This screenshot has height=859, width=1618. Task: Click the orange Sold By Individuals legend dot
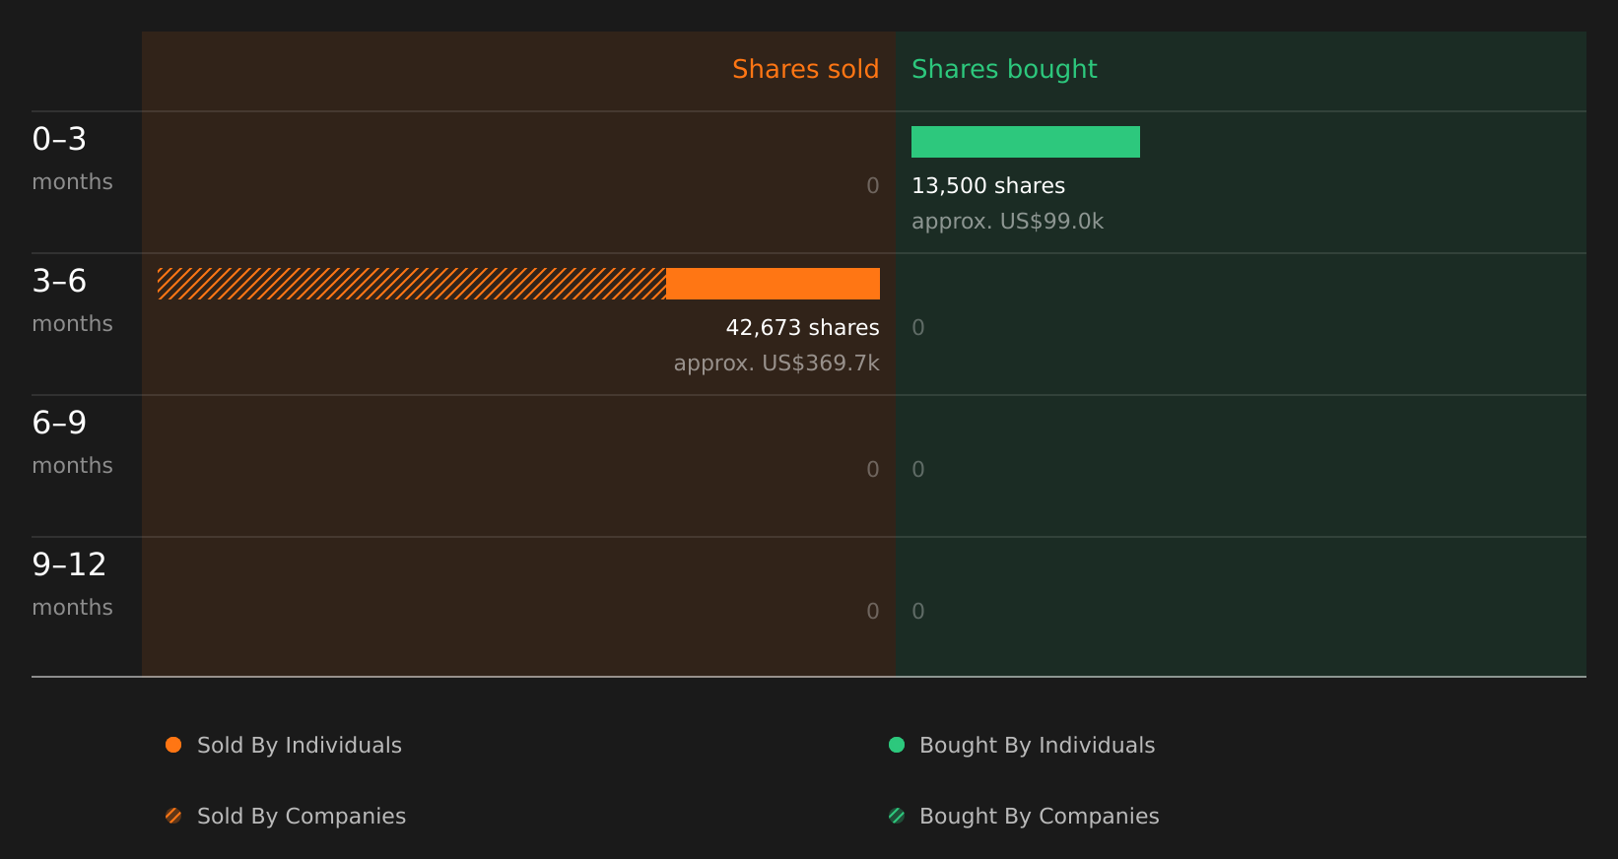tap(173, 745)
